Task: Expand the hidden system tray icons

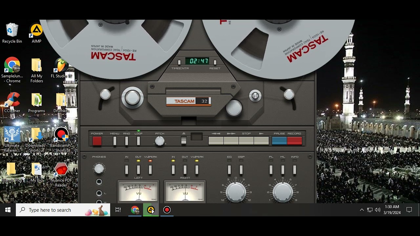Action: [x=362, y=210]
